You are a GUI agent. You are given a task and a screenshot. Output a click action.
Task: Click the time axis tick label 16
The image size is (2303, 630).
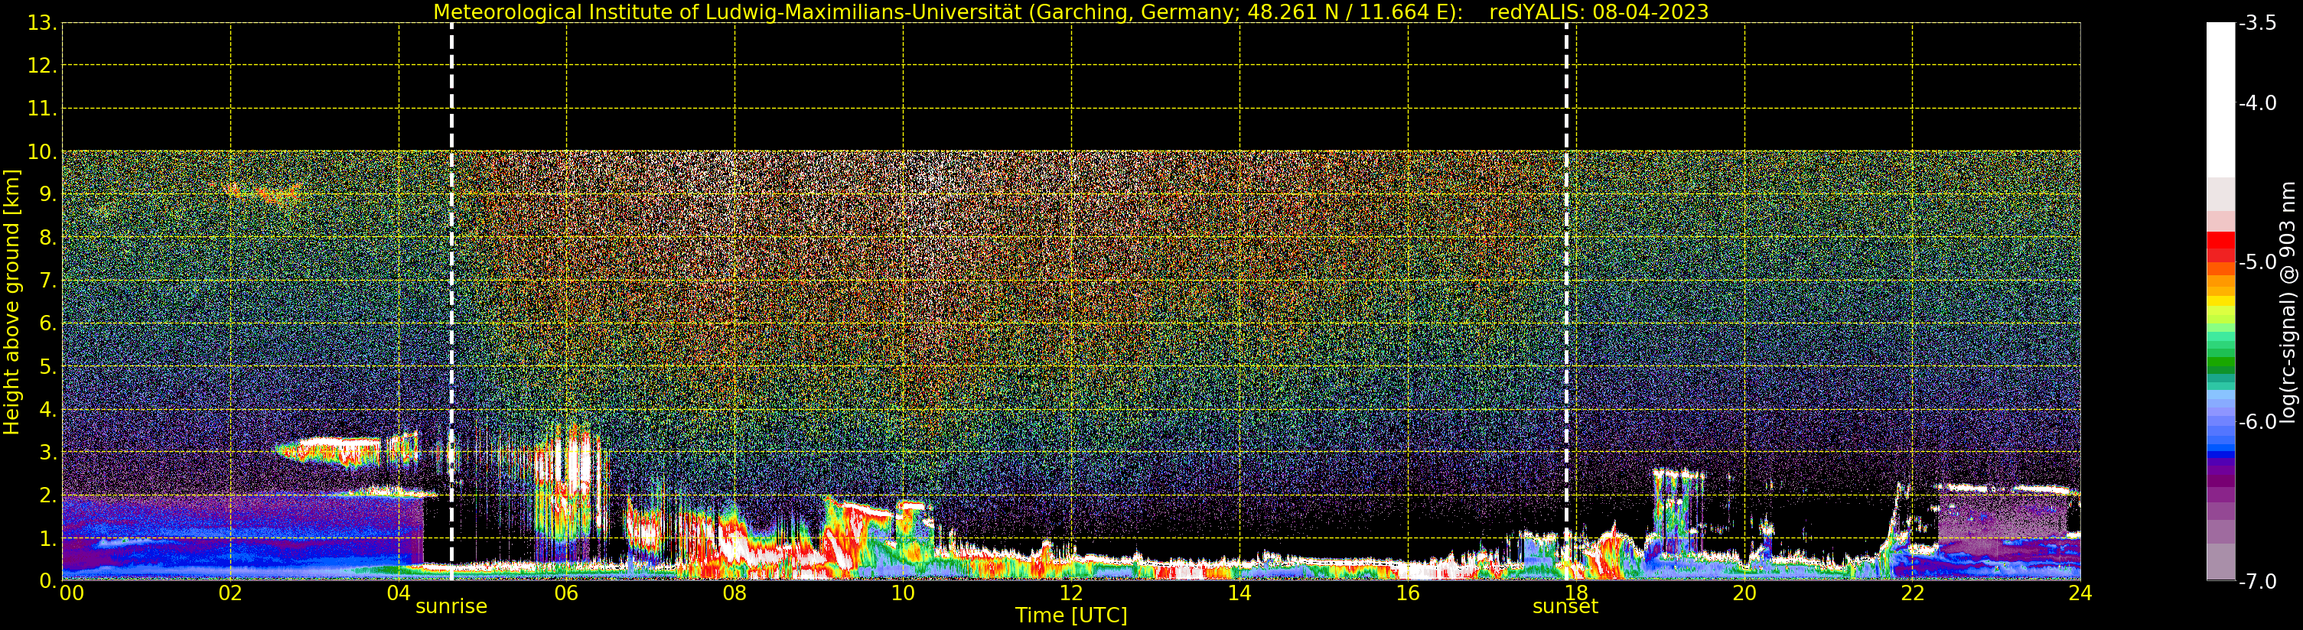pyautogui.click(x=1408, y=593)
